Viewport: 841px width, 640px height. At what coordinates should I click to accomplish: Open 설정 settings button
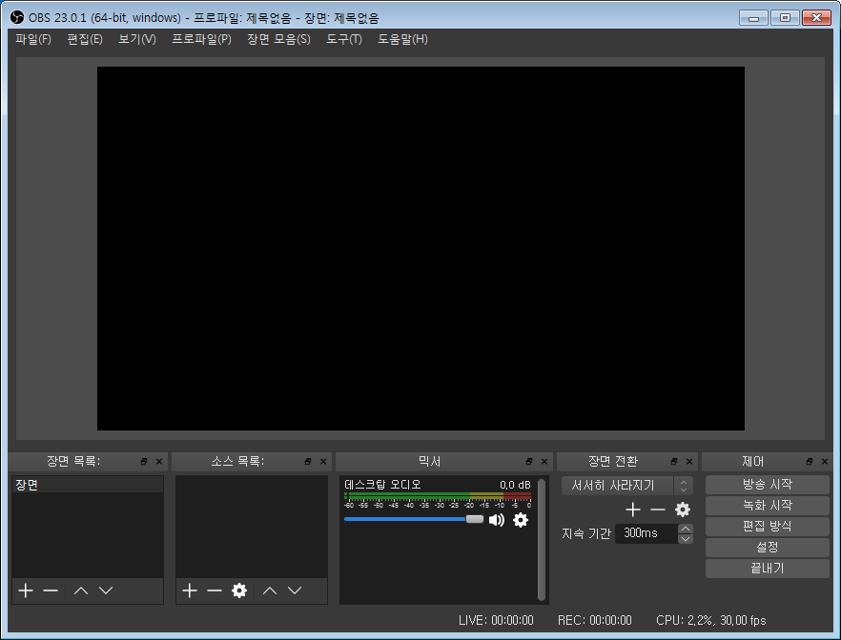768,548
